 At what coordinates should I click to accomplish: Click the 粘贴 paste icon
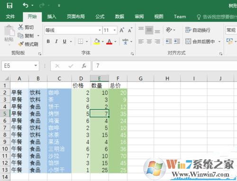(x=9, y=30)
